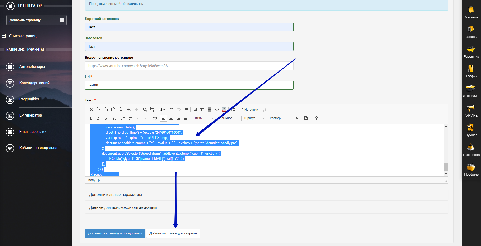
Task: Embed a YouTube video via the toolbar icon
Action: [x=224, y=110]
